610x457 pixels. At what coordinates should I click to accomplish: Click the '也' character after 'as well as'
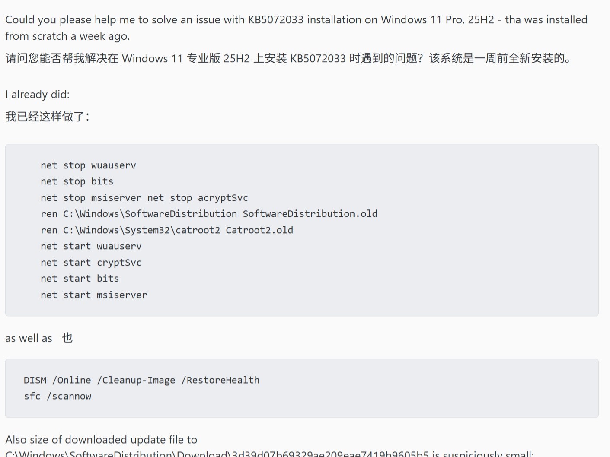(67, 338)
